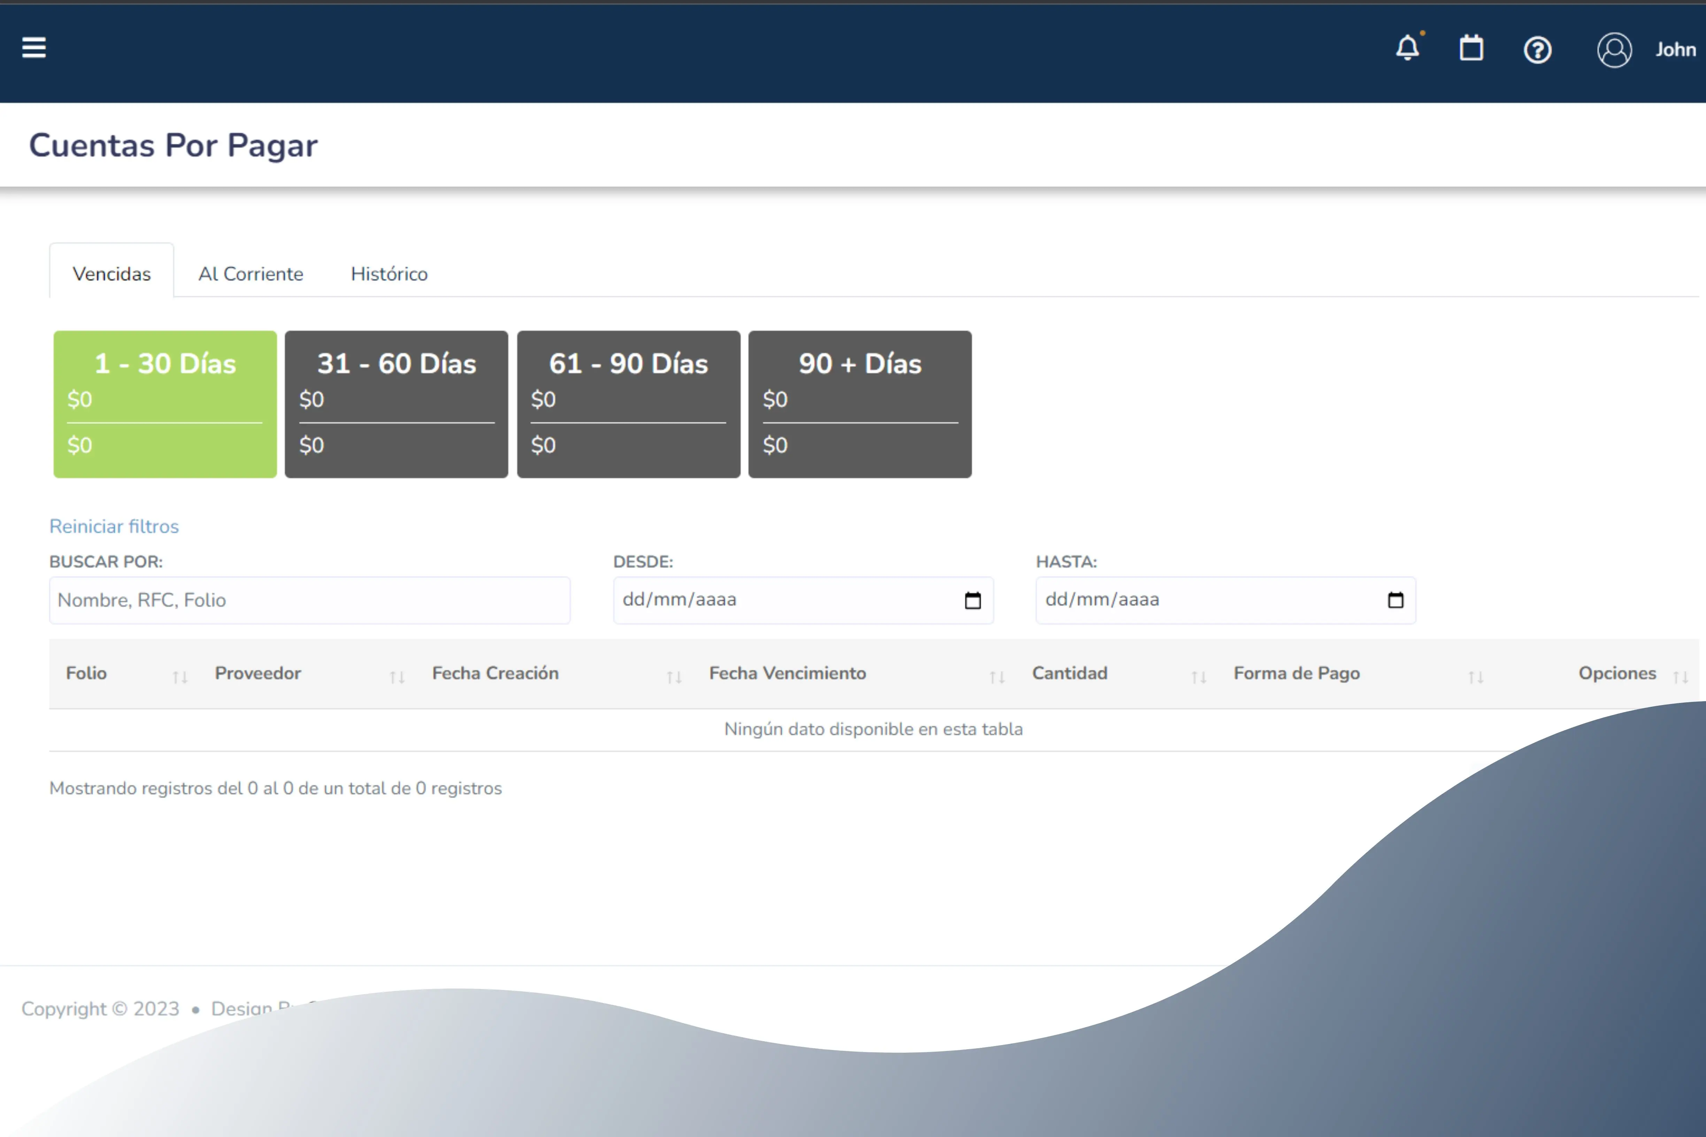
Task: Focus the HASTA date field
Action: click(x=1226, y=600)
